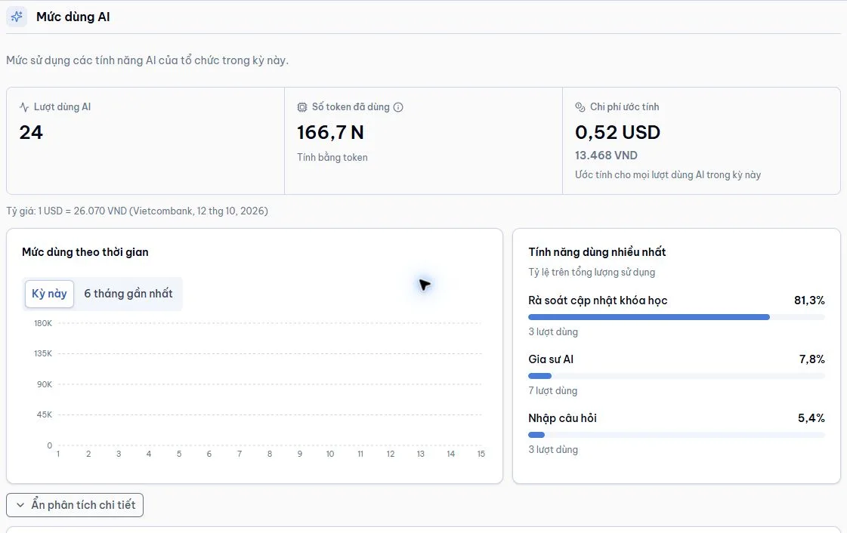Click the Ước tính cho mọi lượt dùng AI note
The image size is (847, 533).
pyautogui.click(x=668, y=175)
